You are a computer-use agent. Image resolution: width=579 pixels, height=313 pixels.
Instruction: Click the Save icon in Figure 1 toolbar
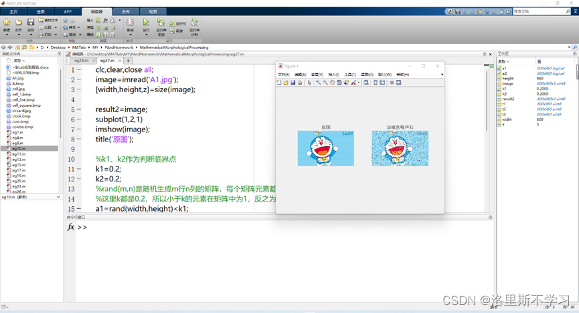tap(293, 83)
